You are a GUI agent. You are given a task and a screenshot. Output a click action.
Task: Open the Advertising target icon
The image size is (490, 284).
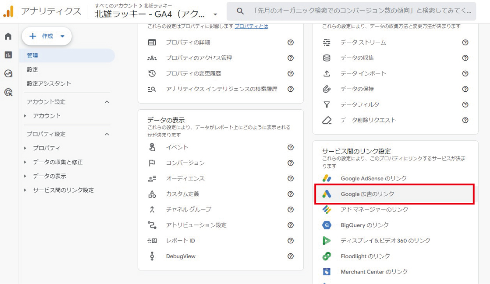tap(8, 92)
